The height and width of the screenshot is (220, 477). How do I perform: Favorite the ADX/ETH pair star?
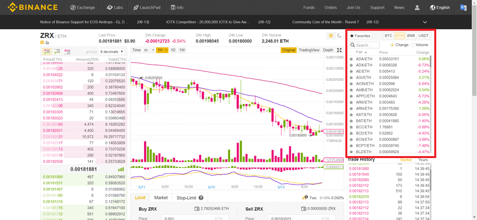coord(351,65)
